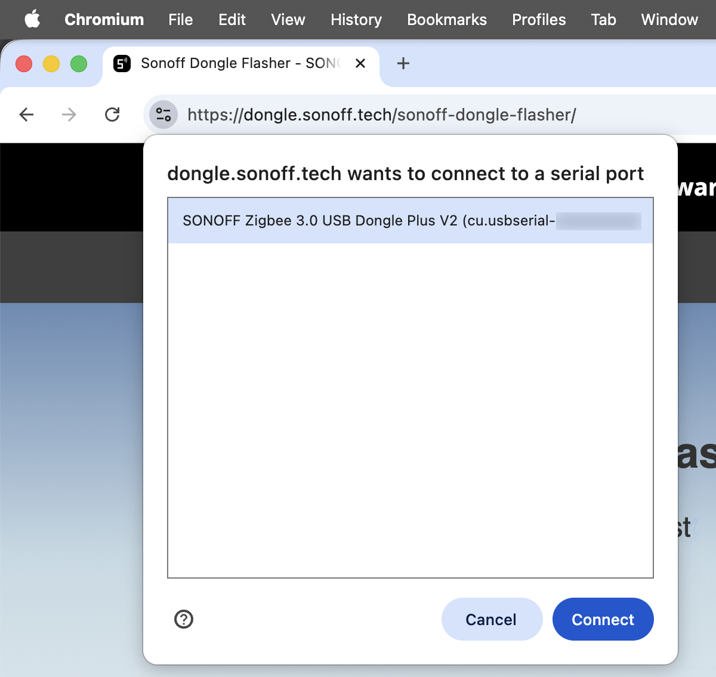This screenshot has height=677, width=716.
Task: View site information icon in address bar
Action: tap(163, 115)
